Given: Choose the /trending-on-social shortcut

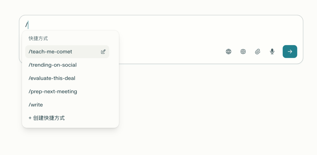Looking at the screenshot, I should (53, 65).
